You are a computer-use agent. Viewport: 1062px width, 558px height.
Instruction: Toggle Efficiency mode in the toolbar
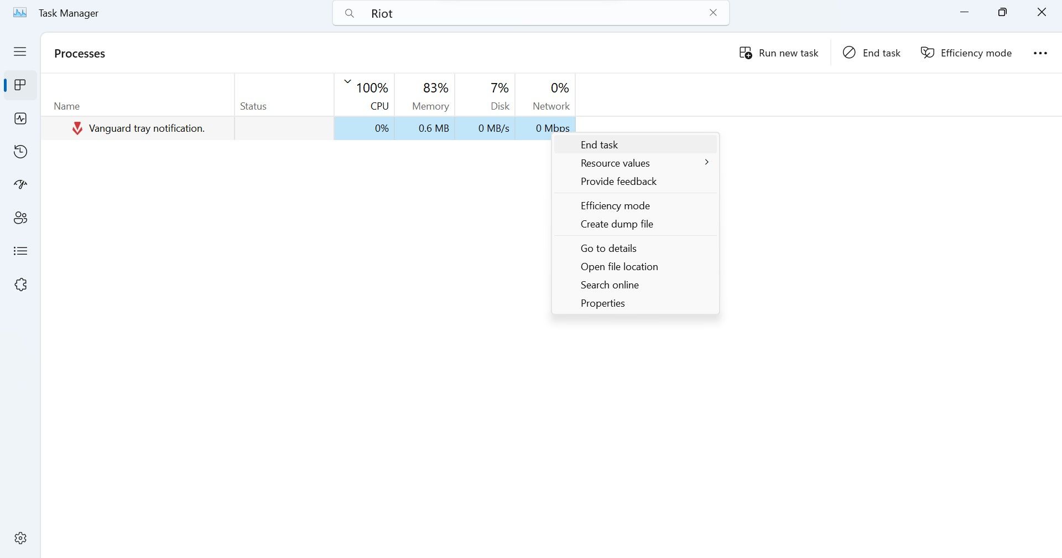(x=966, y=53)
